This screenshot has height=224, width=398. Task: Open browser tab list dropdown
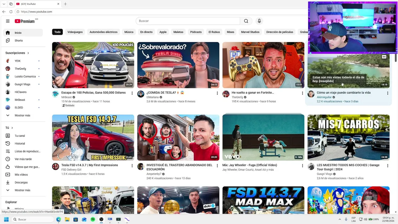tap(4, 4)
